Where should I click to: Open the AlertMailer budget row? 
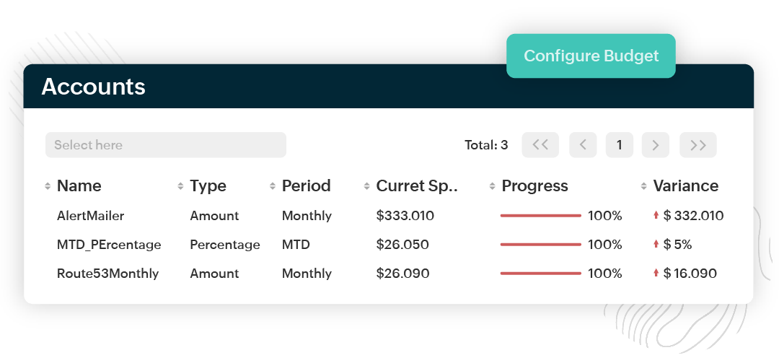coord(91,216)
